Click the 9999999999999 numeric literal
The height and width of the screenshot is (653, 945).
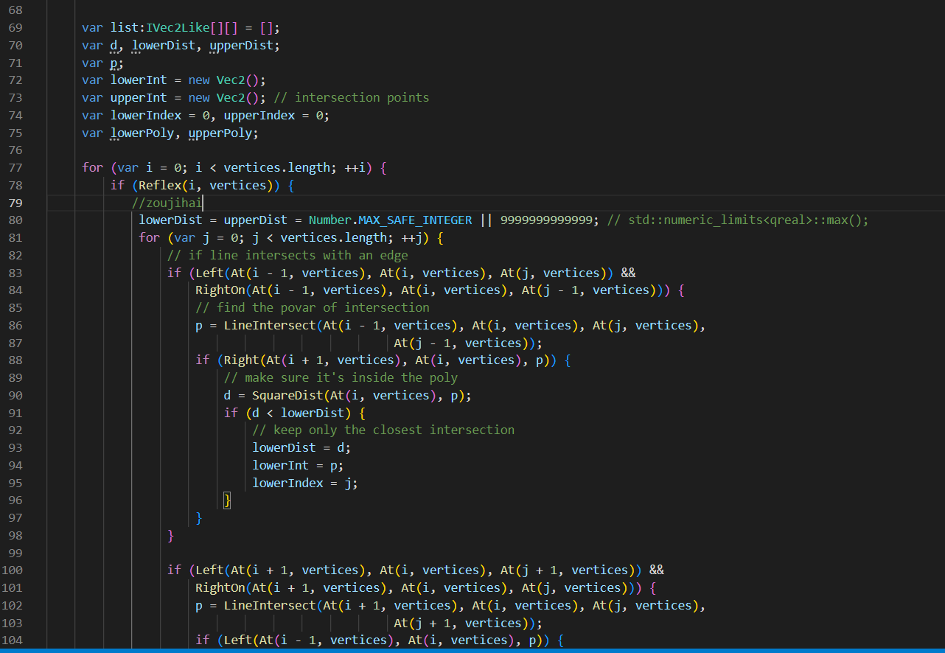546,220
